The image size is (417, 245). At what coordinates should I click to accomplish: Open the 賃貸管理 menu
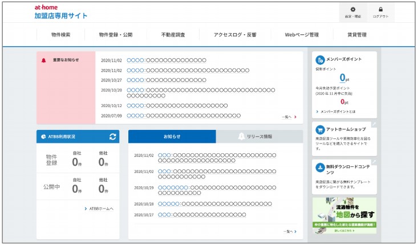(357, 35)
